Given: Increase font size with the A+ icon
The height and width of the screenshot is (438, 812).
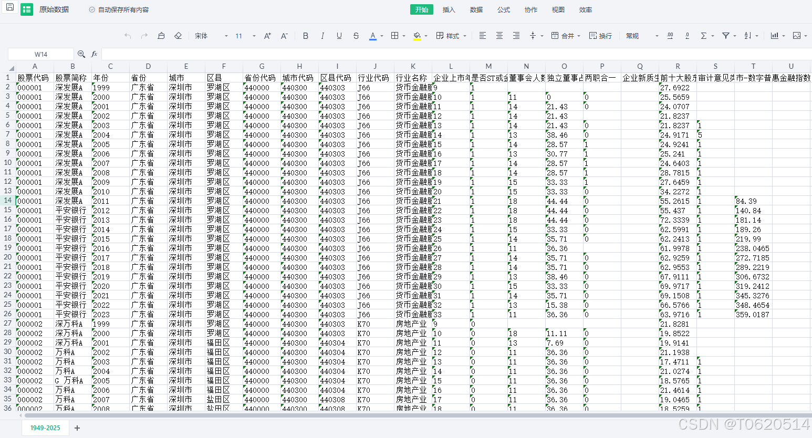Looking at the screenshot, I should [267, 36].
